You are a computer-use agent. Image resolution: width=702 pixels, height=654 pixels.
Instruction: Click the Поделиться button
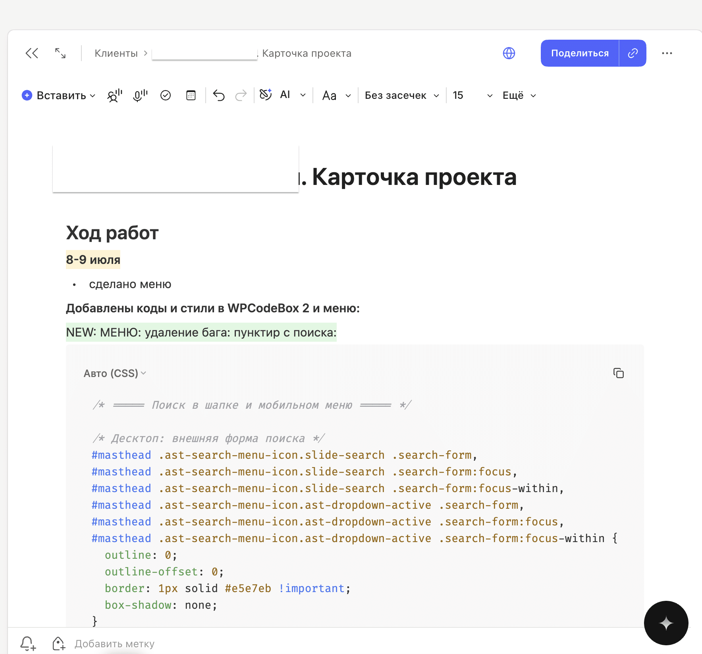click(x=580, y=53)
